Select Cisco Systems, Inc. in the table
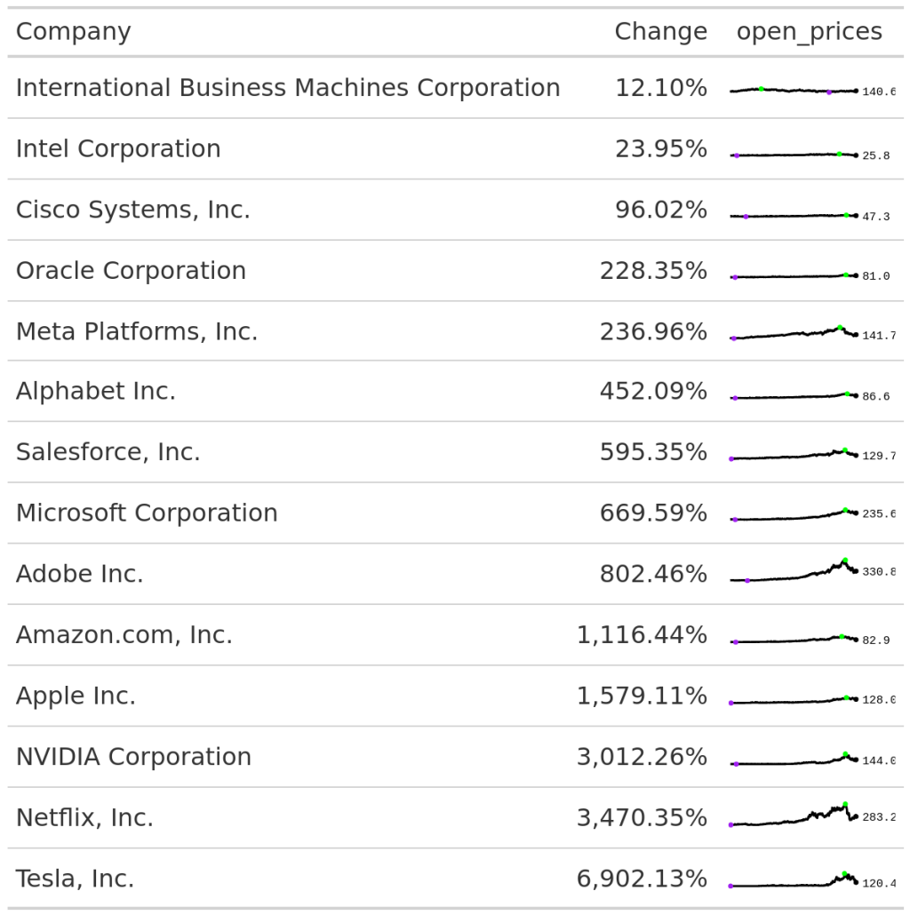The image size is (910, 915). coord(133,211)
